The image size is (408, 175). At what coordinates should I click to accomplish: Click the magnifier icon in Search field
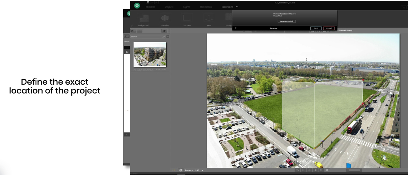[x=163, y=37]
